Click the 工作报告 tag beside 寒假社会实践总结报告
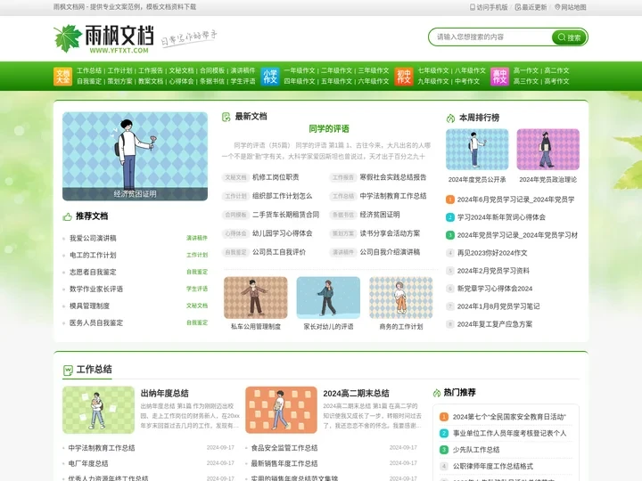Viewport: 642px width, 481px height. click(x=342, y=177)
